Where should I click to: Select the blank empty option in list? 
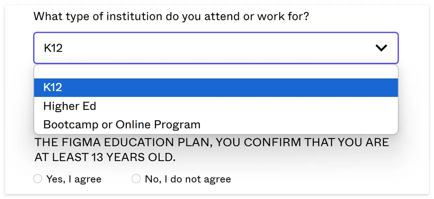pos(216,72)
